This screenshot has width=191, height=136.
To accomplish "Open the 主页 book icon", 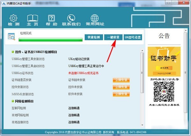I will pyautogui.click(x=32, y=18).
